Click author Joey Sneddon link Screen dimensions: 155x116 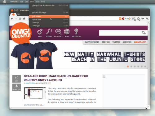pyautogui.click(x=31, y=83)
